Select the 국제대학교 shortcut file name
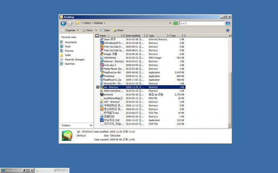The image size is (278, 173). pyautogui.click(x=113, y=105)
